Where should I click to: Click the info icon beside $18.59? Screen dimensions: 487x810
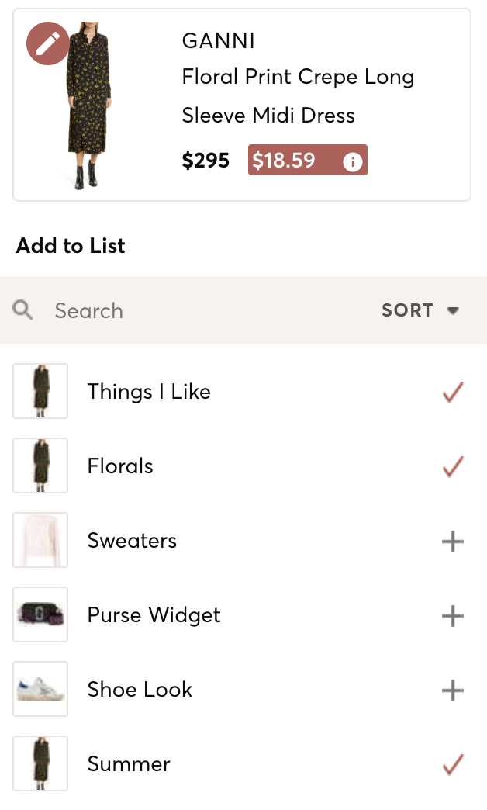coord(353,161)
